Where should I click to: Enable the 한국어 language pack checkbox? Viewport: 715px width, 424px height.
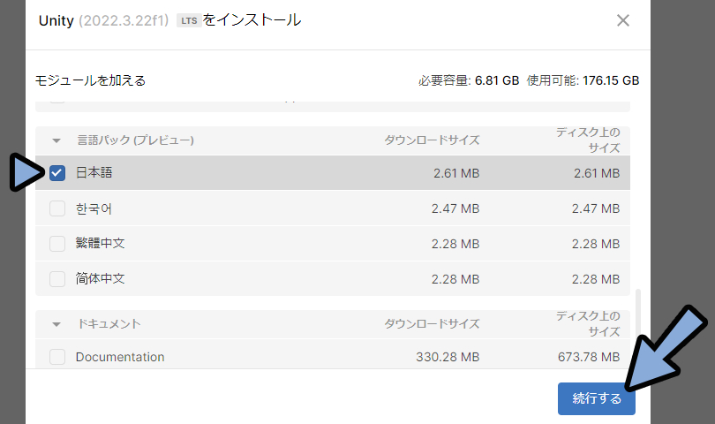tap(57, 208)
